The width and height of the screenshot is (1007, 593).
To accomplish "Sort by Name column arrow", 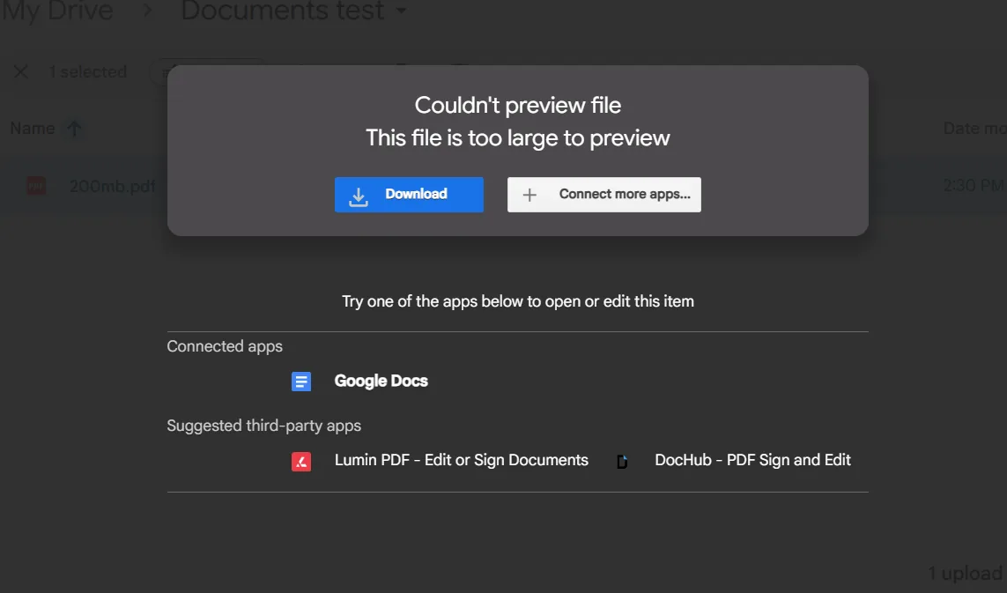I will tap(75, 129).
